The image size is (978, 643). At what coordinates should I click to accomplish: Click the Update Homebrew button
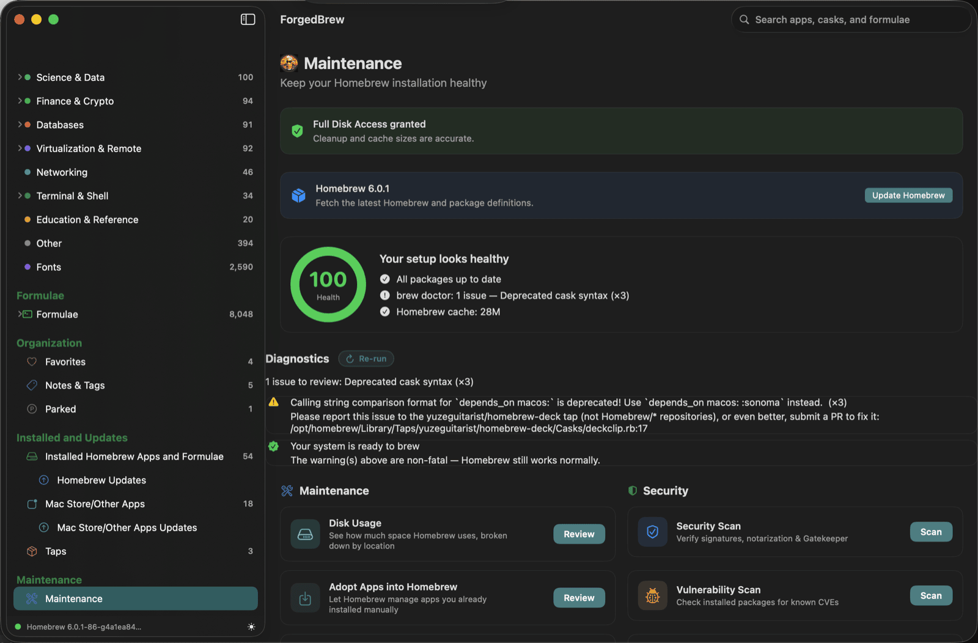pos(908,195)
